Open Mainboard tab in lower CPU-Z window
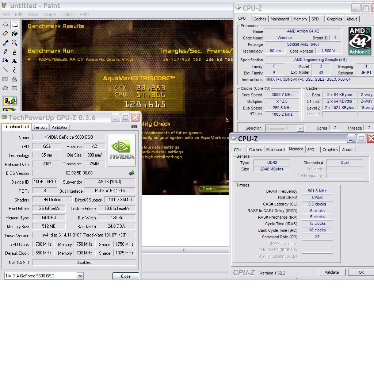This screenshot has height=365, width=374. click(x=275, y=150)
